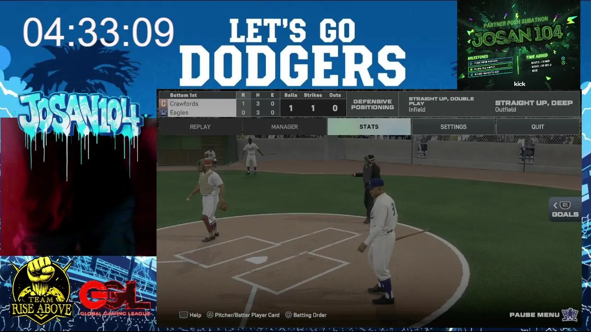Image resolution: width=591 pixels, height=332 pixels.
Task: Click the webcam overlay panel
Action: click(x=78, y=187)
